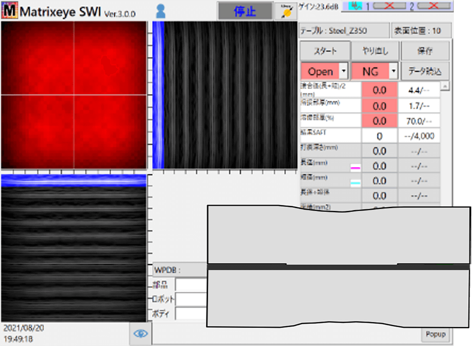Image resolution: width=473 pixels, height=346 pixels.
Task: Click the Matrixeye M logo icon
Action: [x=9, y=11]
